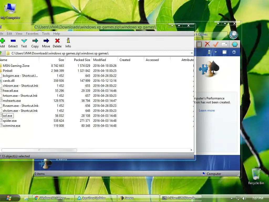This screenshot has width=269, height=202.
Task: Click the red X delete icon in Games window
Action: (x=207, y=44)
